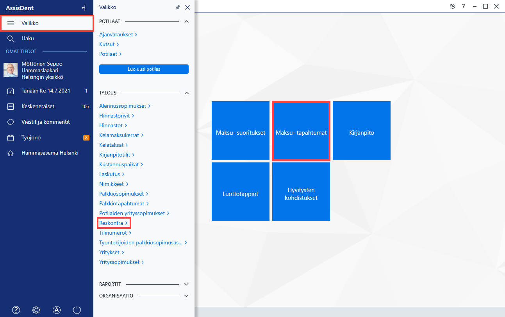Click the circled help icon at sidebar bottom
505x317 pixels.
[x=16, y=310]
